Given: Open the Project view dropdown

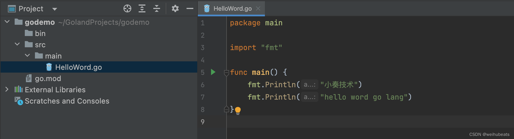Looking at the screenshot, I should pos(55,9).
